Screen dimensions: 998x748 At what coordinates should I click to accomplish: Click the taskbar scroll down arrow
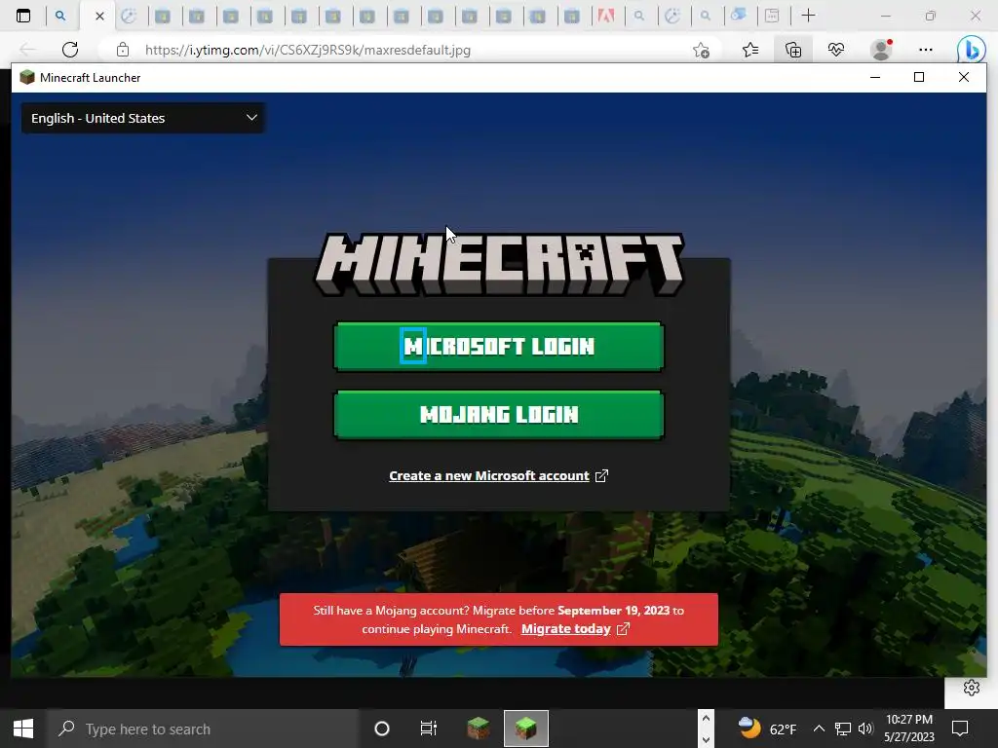[x=706, y=740]
